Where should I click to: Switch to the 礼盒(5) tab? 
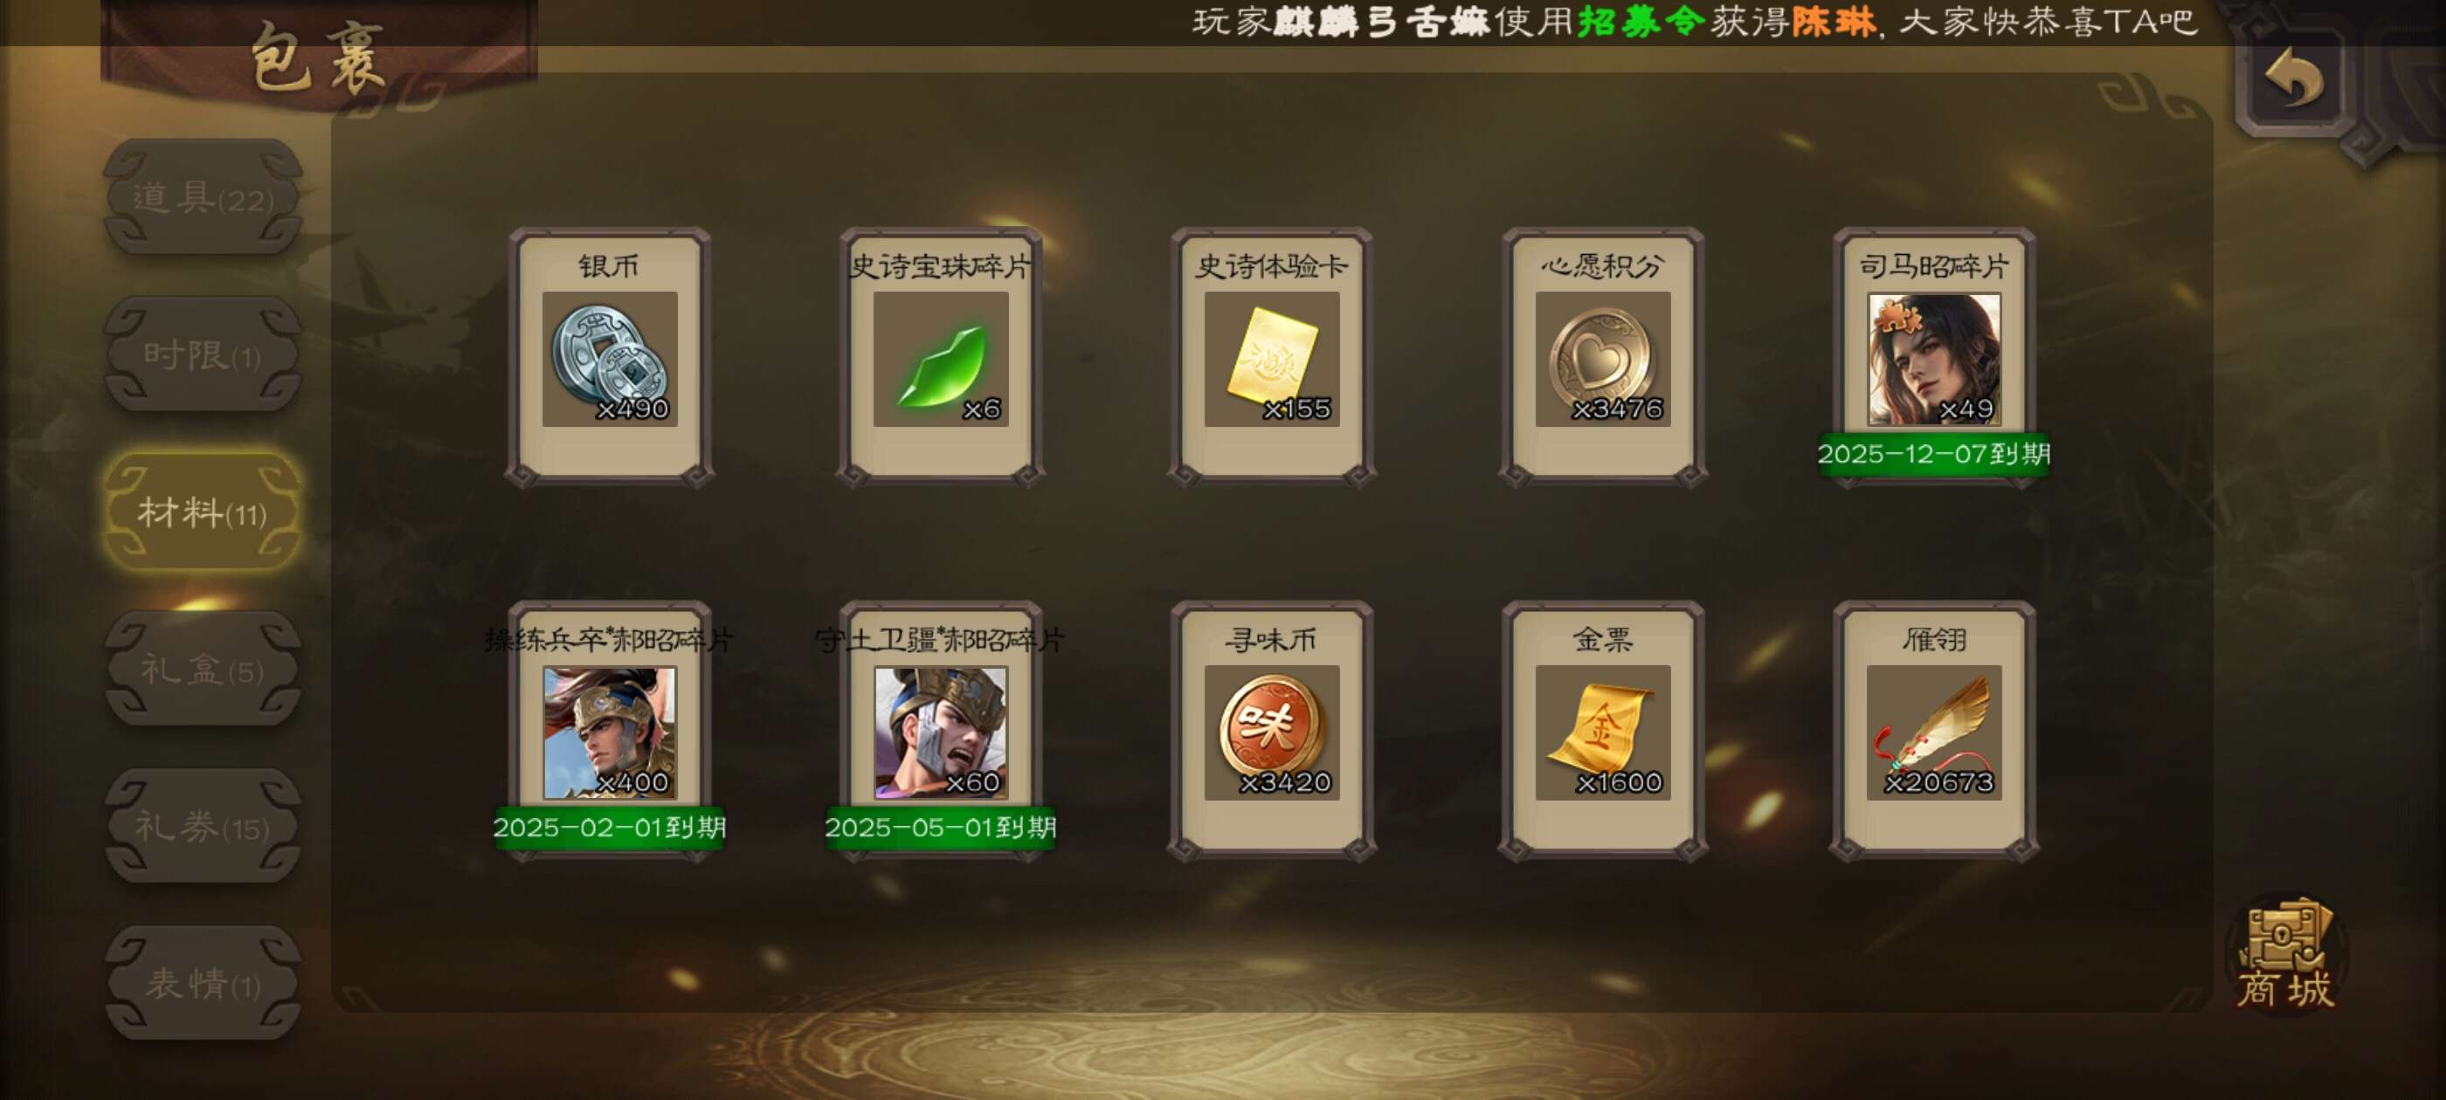[203, 670]
